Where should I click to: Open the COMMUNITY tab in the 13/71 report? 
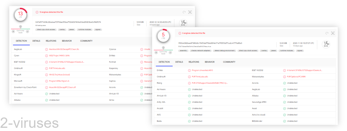[86, 41]
